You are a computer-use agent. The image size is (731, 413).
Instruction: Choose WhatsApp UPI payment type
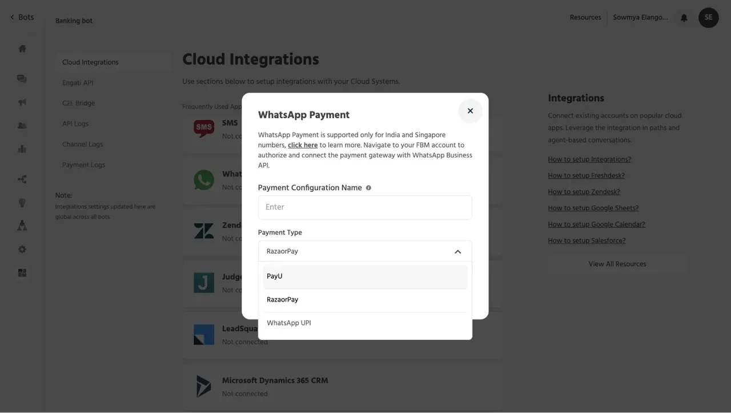[x=365, y=323]
